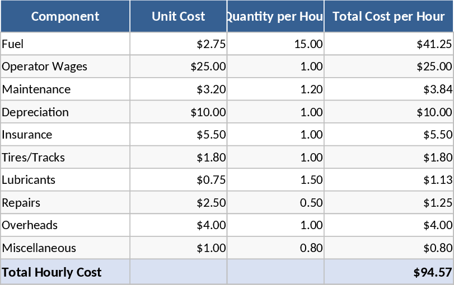The image size is (454, 285).
Task: Click the Quantity per Hour header
Action: 275,16
